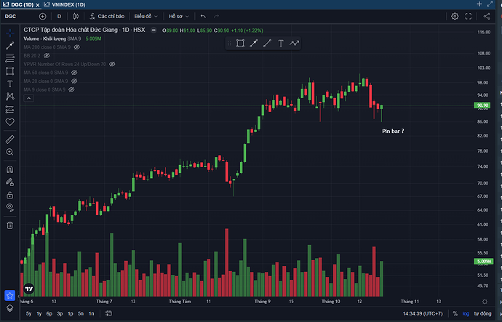Click the add symbol plus icon

[x=42, y=16]
